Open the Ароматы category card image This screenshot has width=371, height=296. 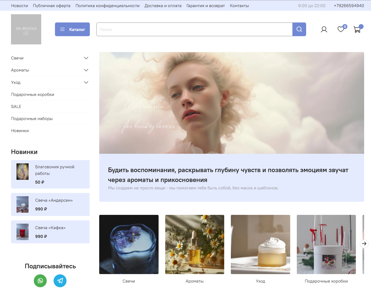click(x=195, y=244)
